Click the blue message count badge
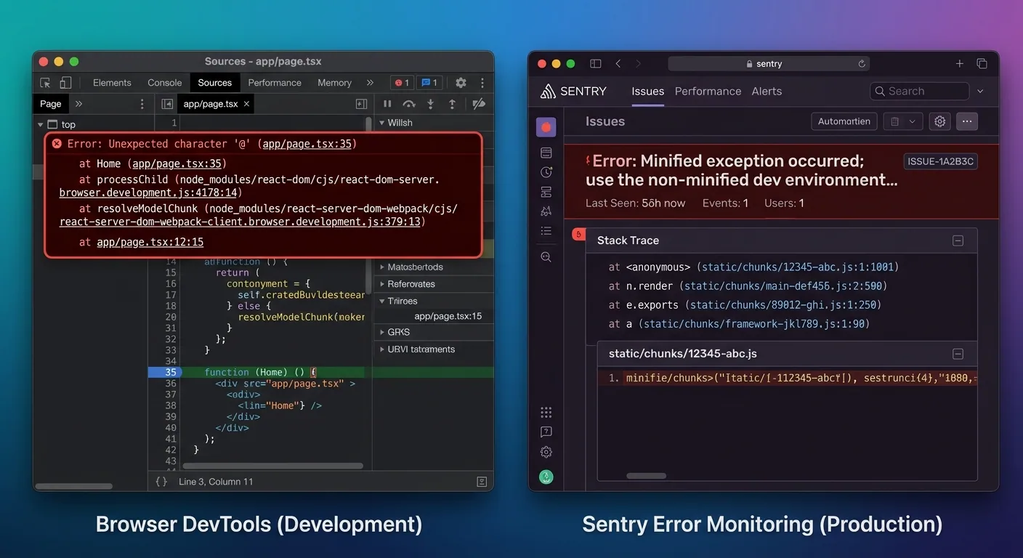 point(429,83)
